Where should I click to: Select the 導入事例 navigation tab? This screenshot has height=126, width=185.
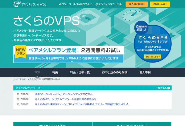(x=145, y=72)
